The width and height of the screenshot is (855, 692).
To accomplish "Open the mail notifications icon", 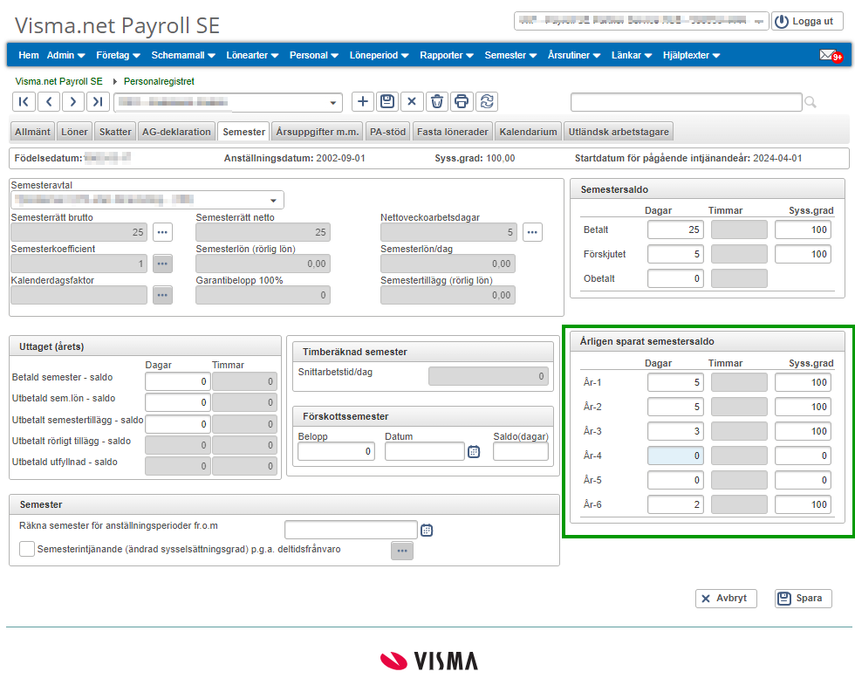I will point(831,55).
